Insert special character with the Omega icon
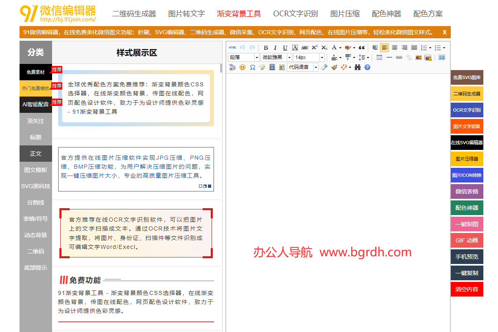Viewport: 498px width, 332px height. tap(252, 67)
